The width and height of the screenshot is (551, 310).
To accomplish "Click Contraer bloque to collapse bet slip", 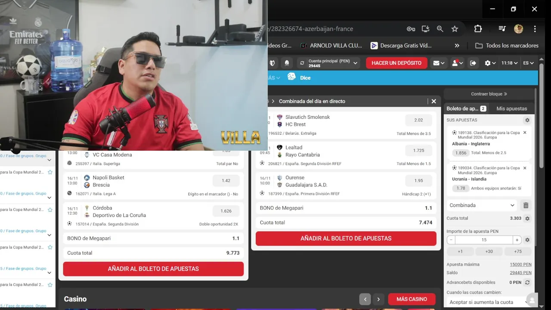I will 489,94.
